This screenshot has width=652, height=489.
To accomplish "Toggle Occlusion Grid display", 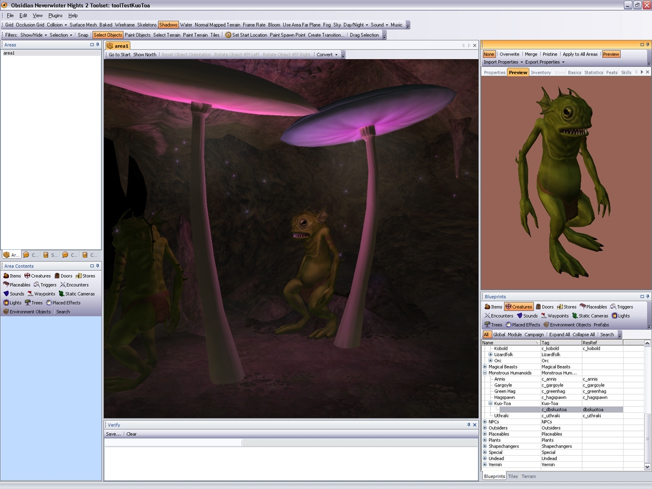I will 30,25.
